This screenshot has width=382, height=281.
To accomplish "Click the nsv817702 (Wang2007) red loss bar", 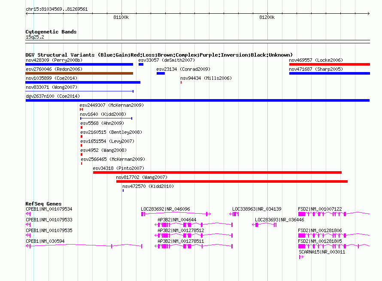I will point(232,181).
